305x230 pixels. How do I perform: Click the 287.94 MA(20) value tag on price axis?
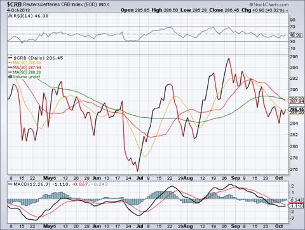pos(297,101)
